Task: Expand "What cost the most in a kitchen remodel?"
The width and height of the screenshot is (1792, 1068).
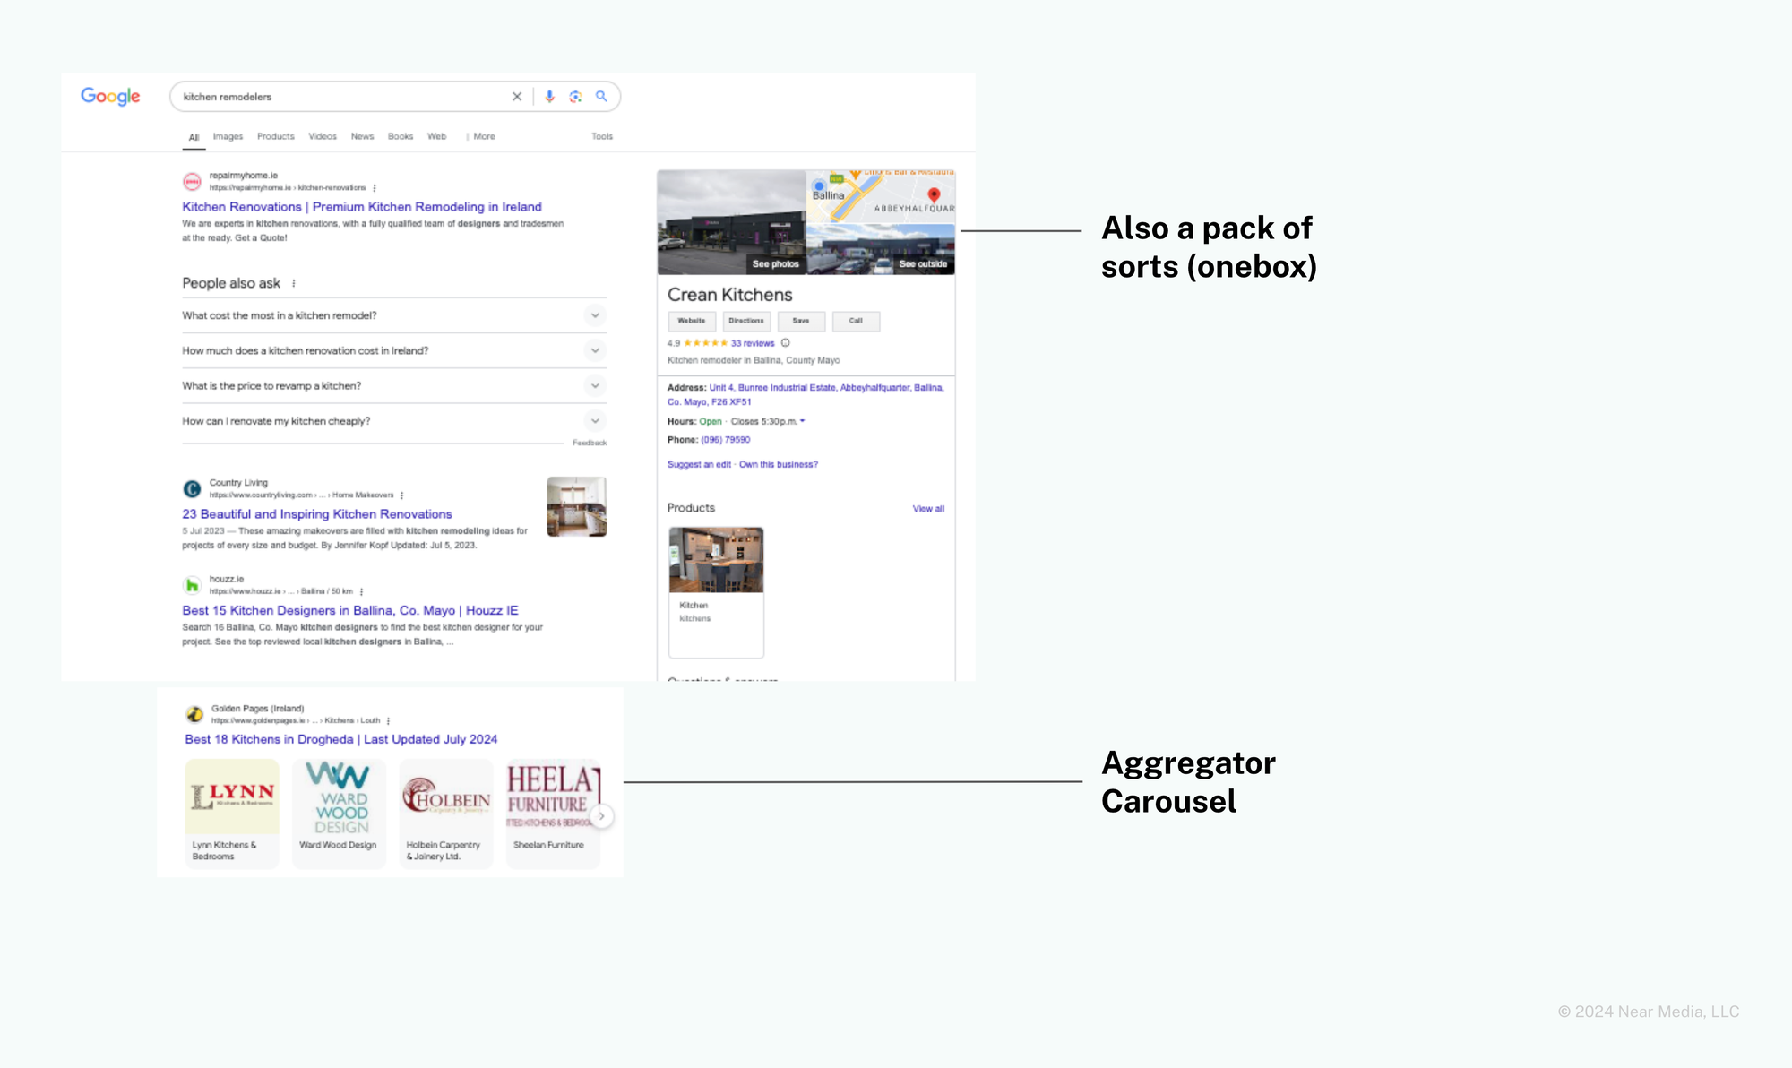Action: pyautogui.click(x=594, y=315)
